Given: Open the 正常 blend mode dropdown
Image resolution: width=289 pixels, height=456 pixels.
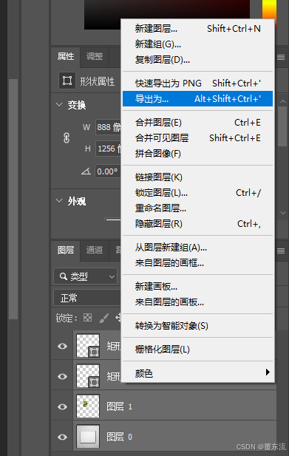Looking at the screenshot, I should (x=87, y=298).
